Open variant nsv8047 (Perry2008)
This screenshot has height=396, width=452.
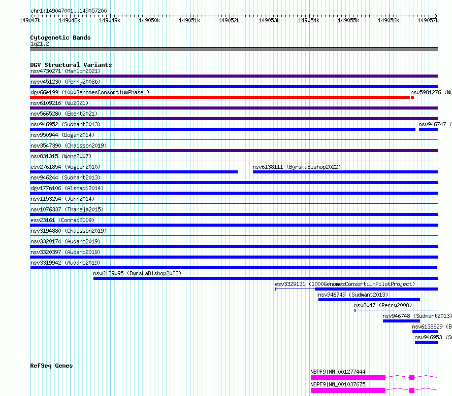pos(383,305)
